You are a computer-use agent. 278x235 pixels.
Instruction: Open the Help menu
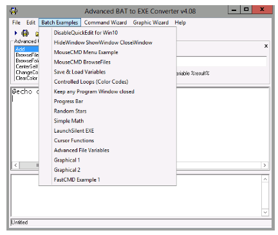click(x=180, y=23)
